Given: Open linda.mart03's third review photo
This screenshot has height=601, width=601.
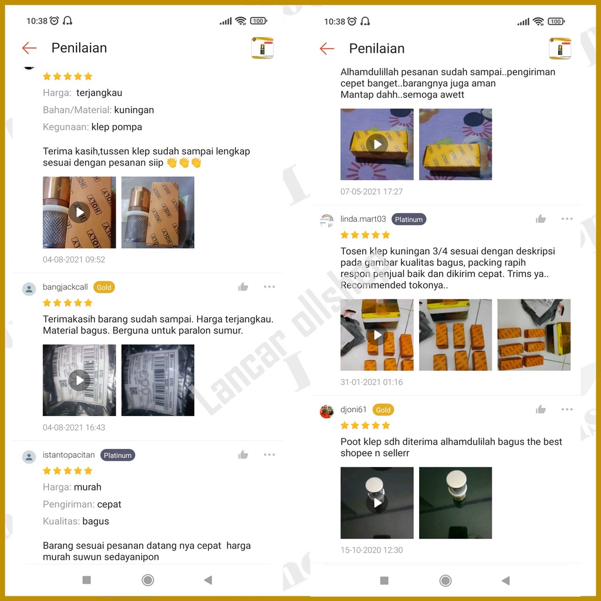Looking at the screenshot, I should [x=534, y=335].
